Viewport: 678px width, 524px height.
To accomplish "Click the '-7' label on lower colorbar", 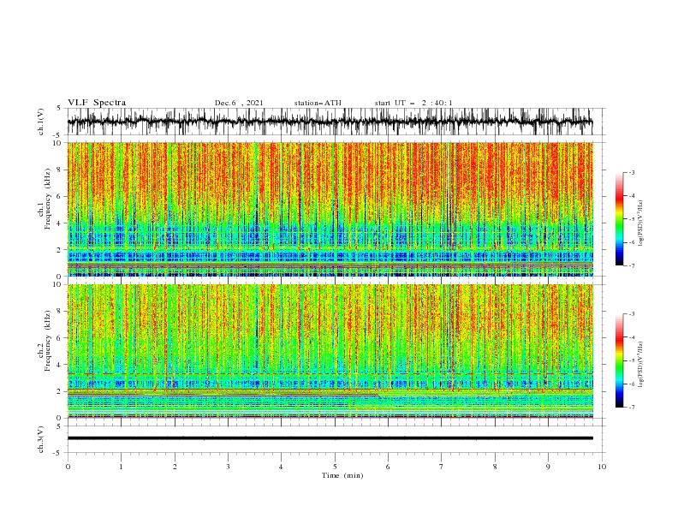I will click(631, 408).
